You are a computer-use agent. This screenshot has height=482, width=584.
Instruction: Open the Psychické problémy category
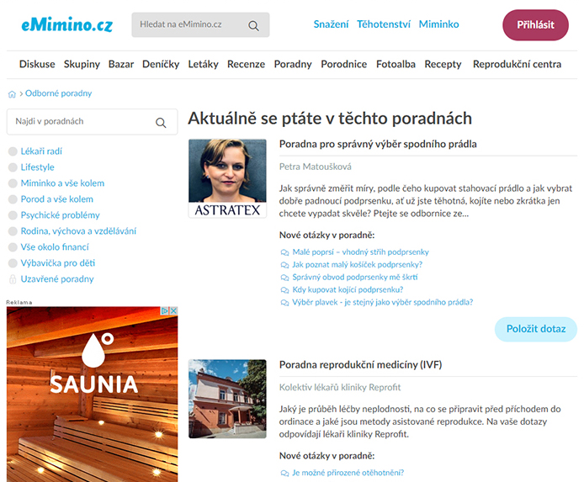60,215
